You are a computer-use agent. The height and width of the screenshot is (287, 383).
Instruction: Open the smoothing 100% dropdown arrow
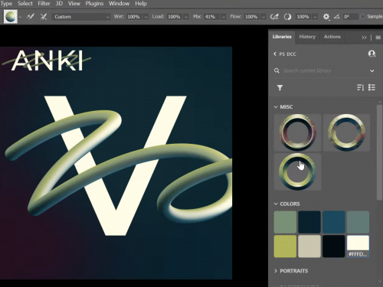[316, 17]
